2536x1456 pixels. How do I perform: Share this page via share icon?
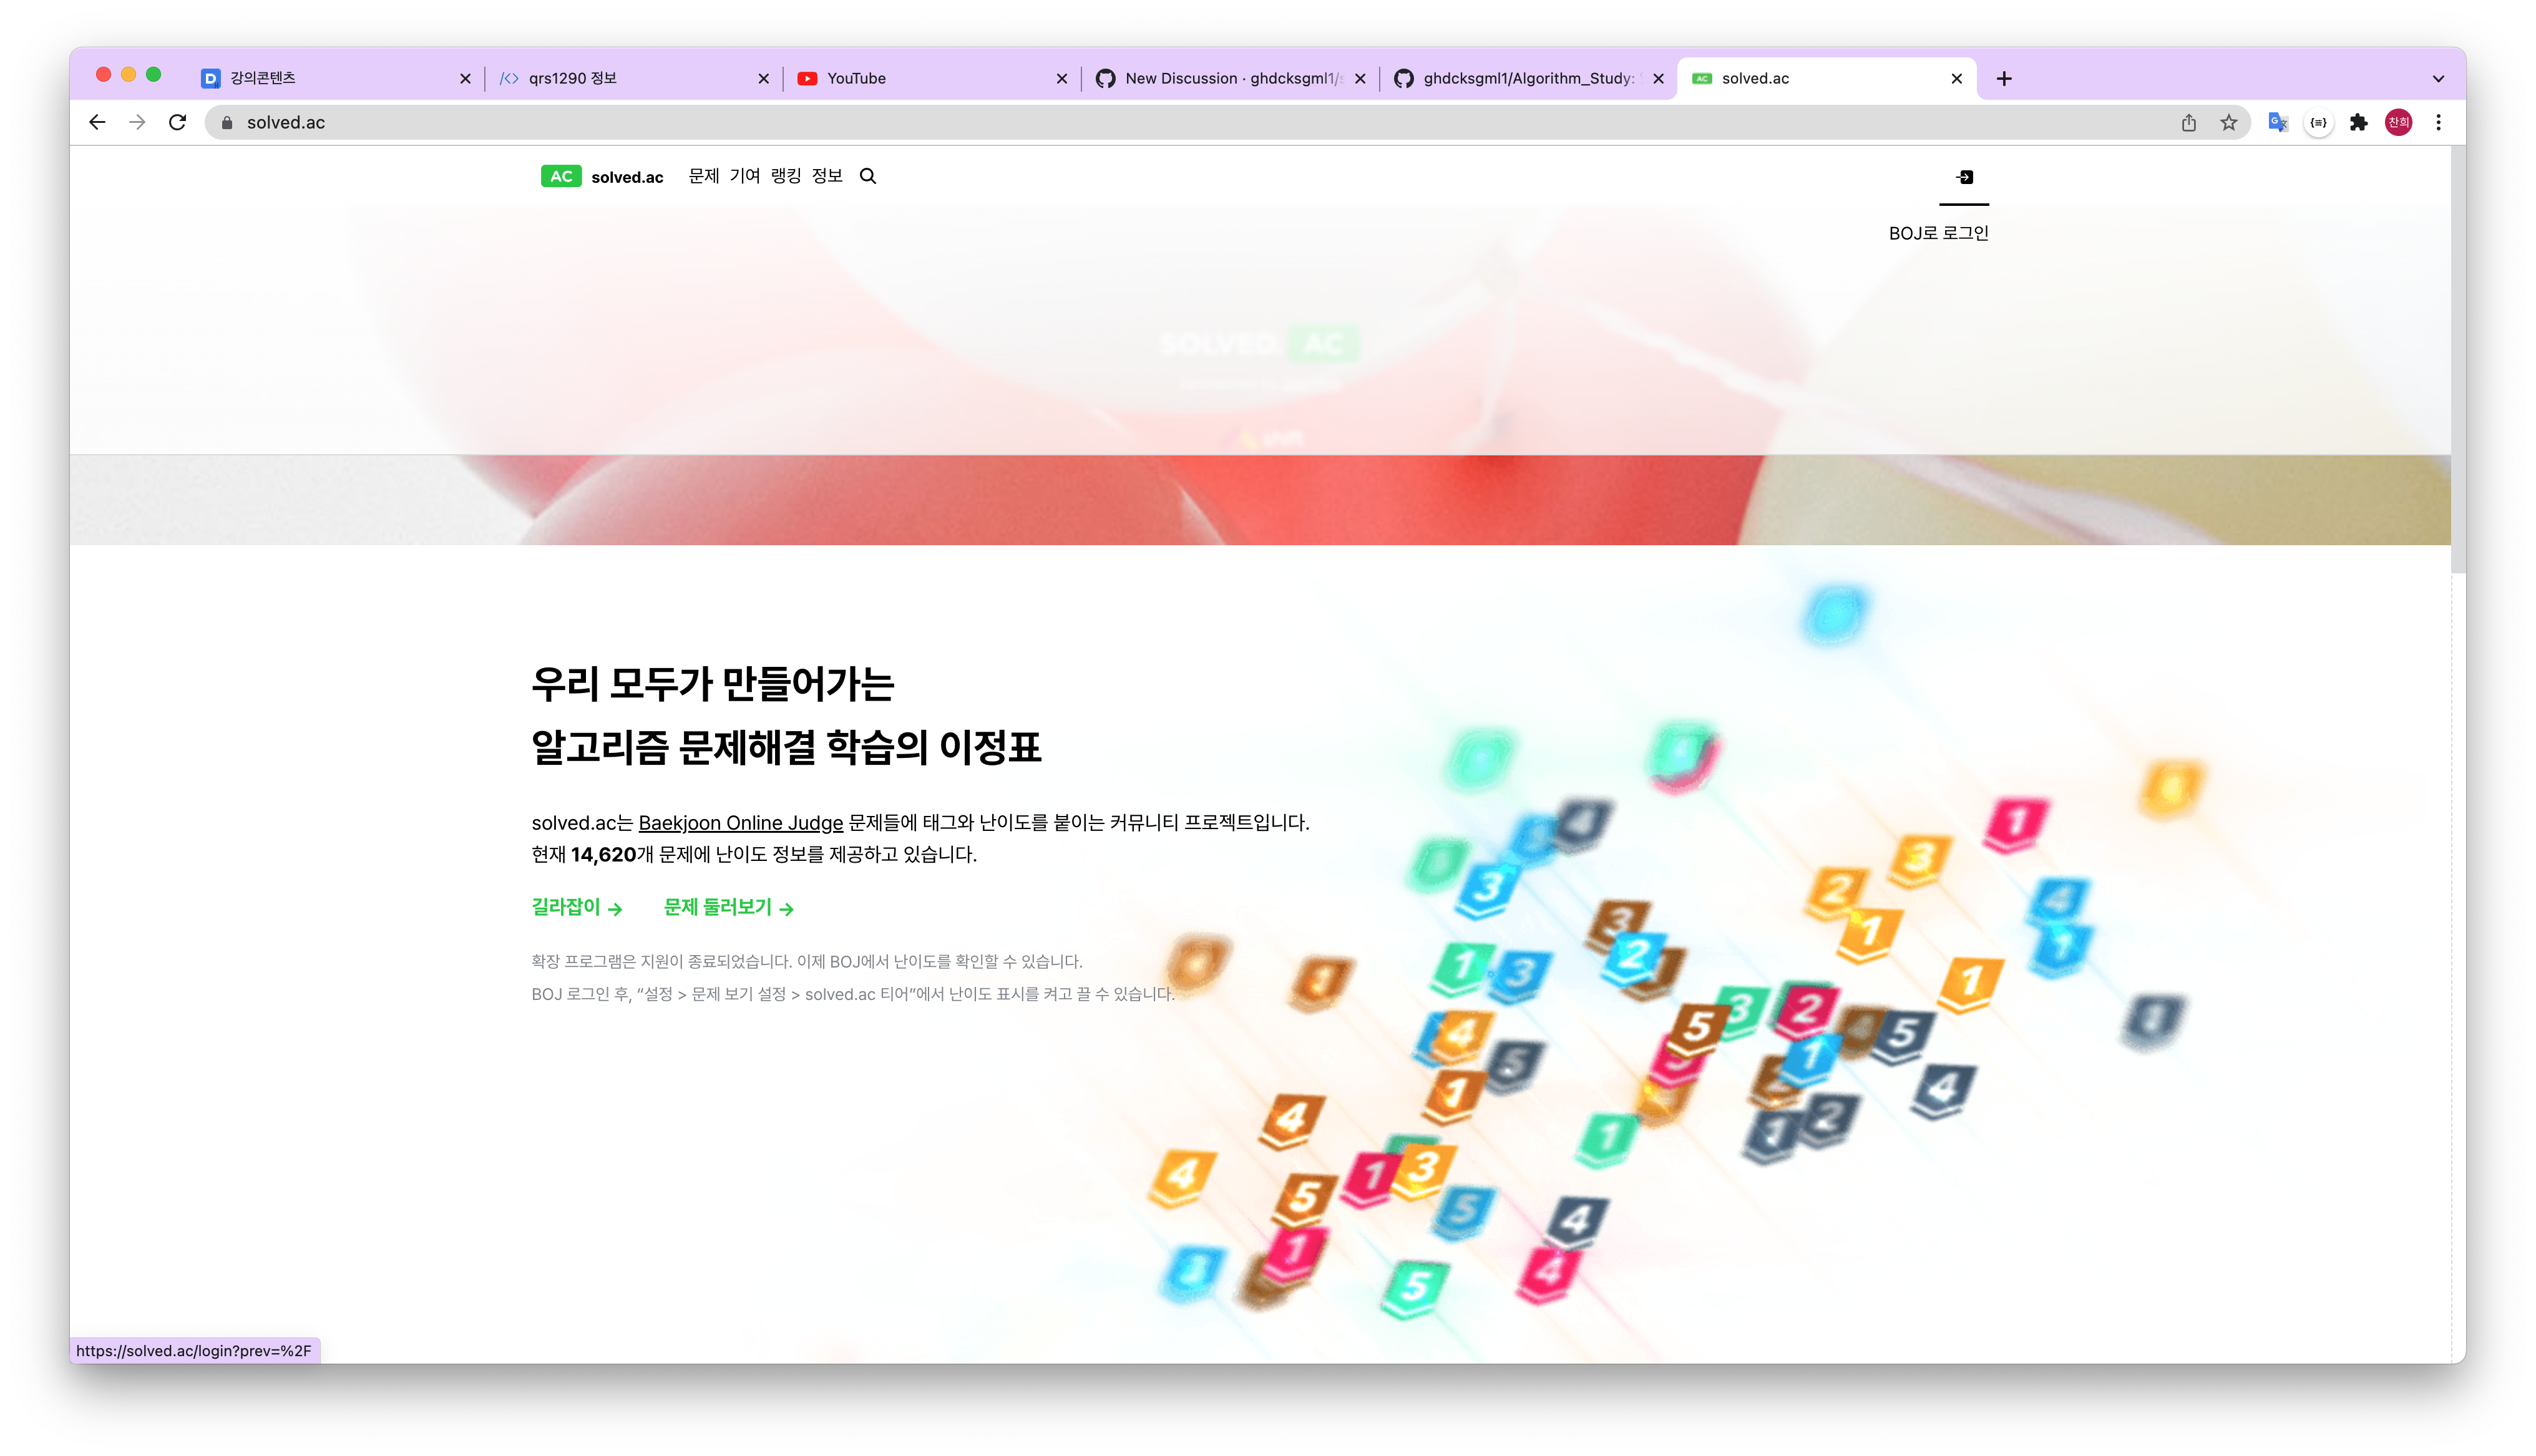click(x=2188, y=122)
